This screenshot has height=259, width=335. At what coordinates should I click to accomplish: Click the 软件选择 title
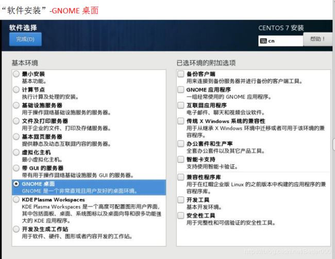pos(23,27)
